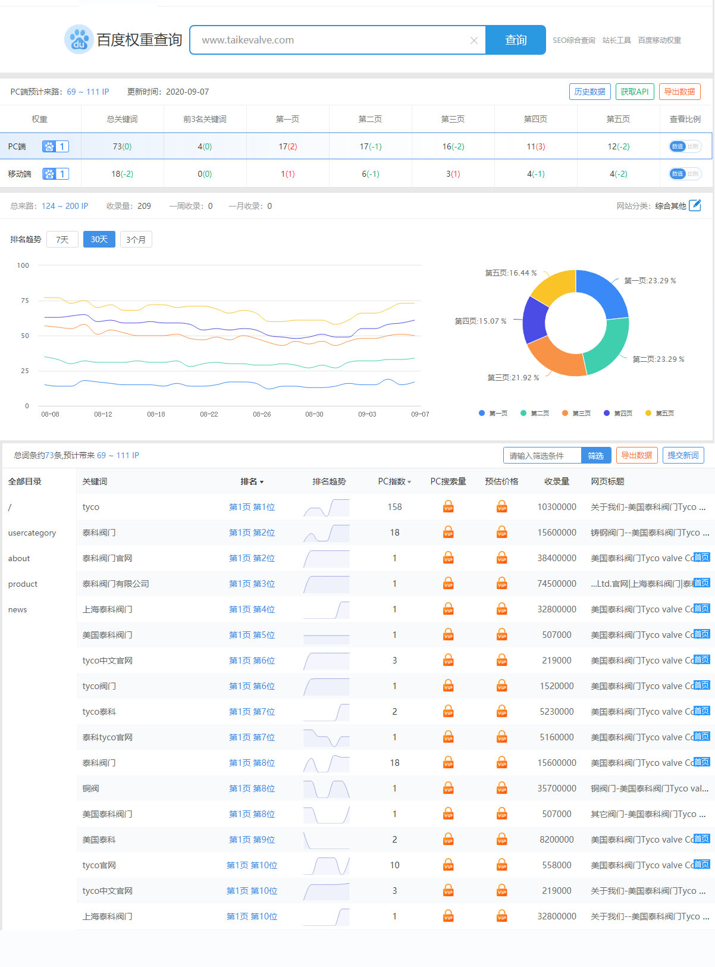Clear the search box with the X icon
The width and height of the screenshot is (715, 967).
coord(474,40)
